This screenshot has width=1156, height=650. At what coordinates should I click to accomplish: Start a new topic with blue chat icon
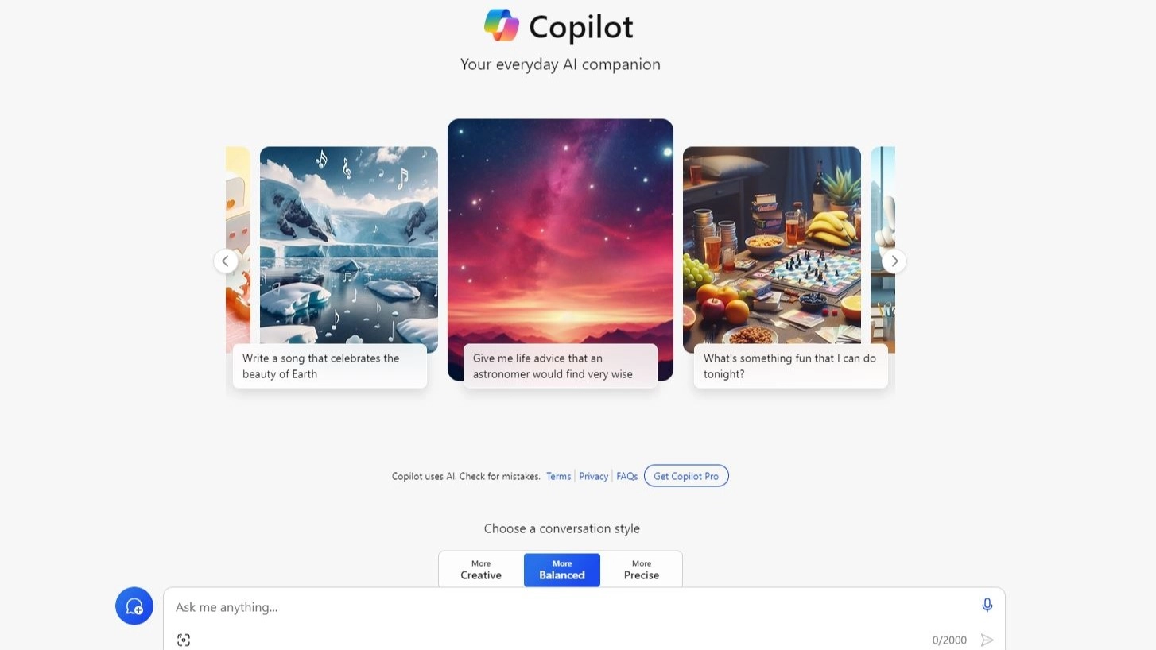pyautogui.click(x=134, y=606)
